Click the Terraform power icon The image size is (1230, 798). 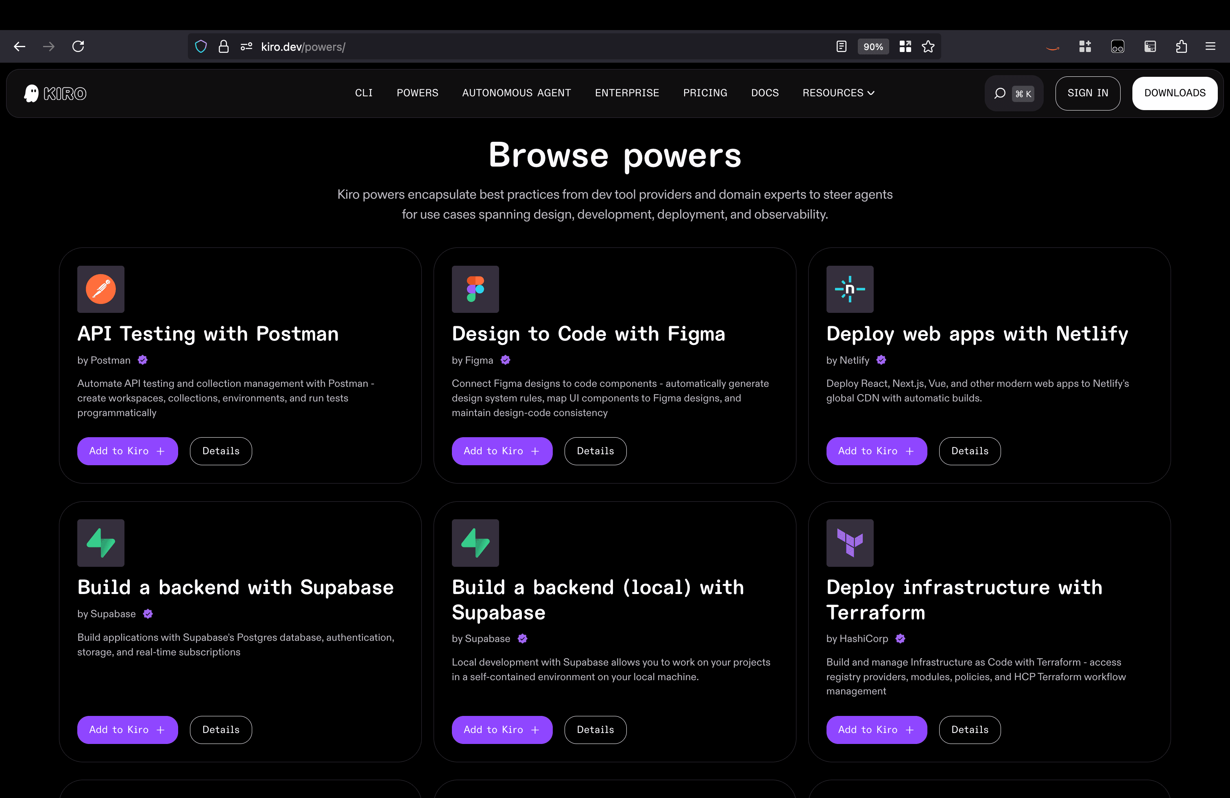click(850, 542)
